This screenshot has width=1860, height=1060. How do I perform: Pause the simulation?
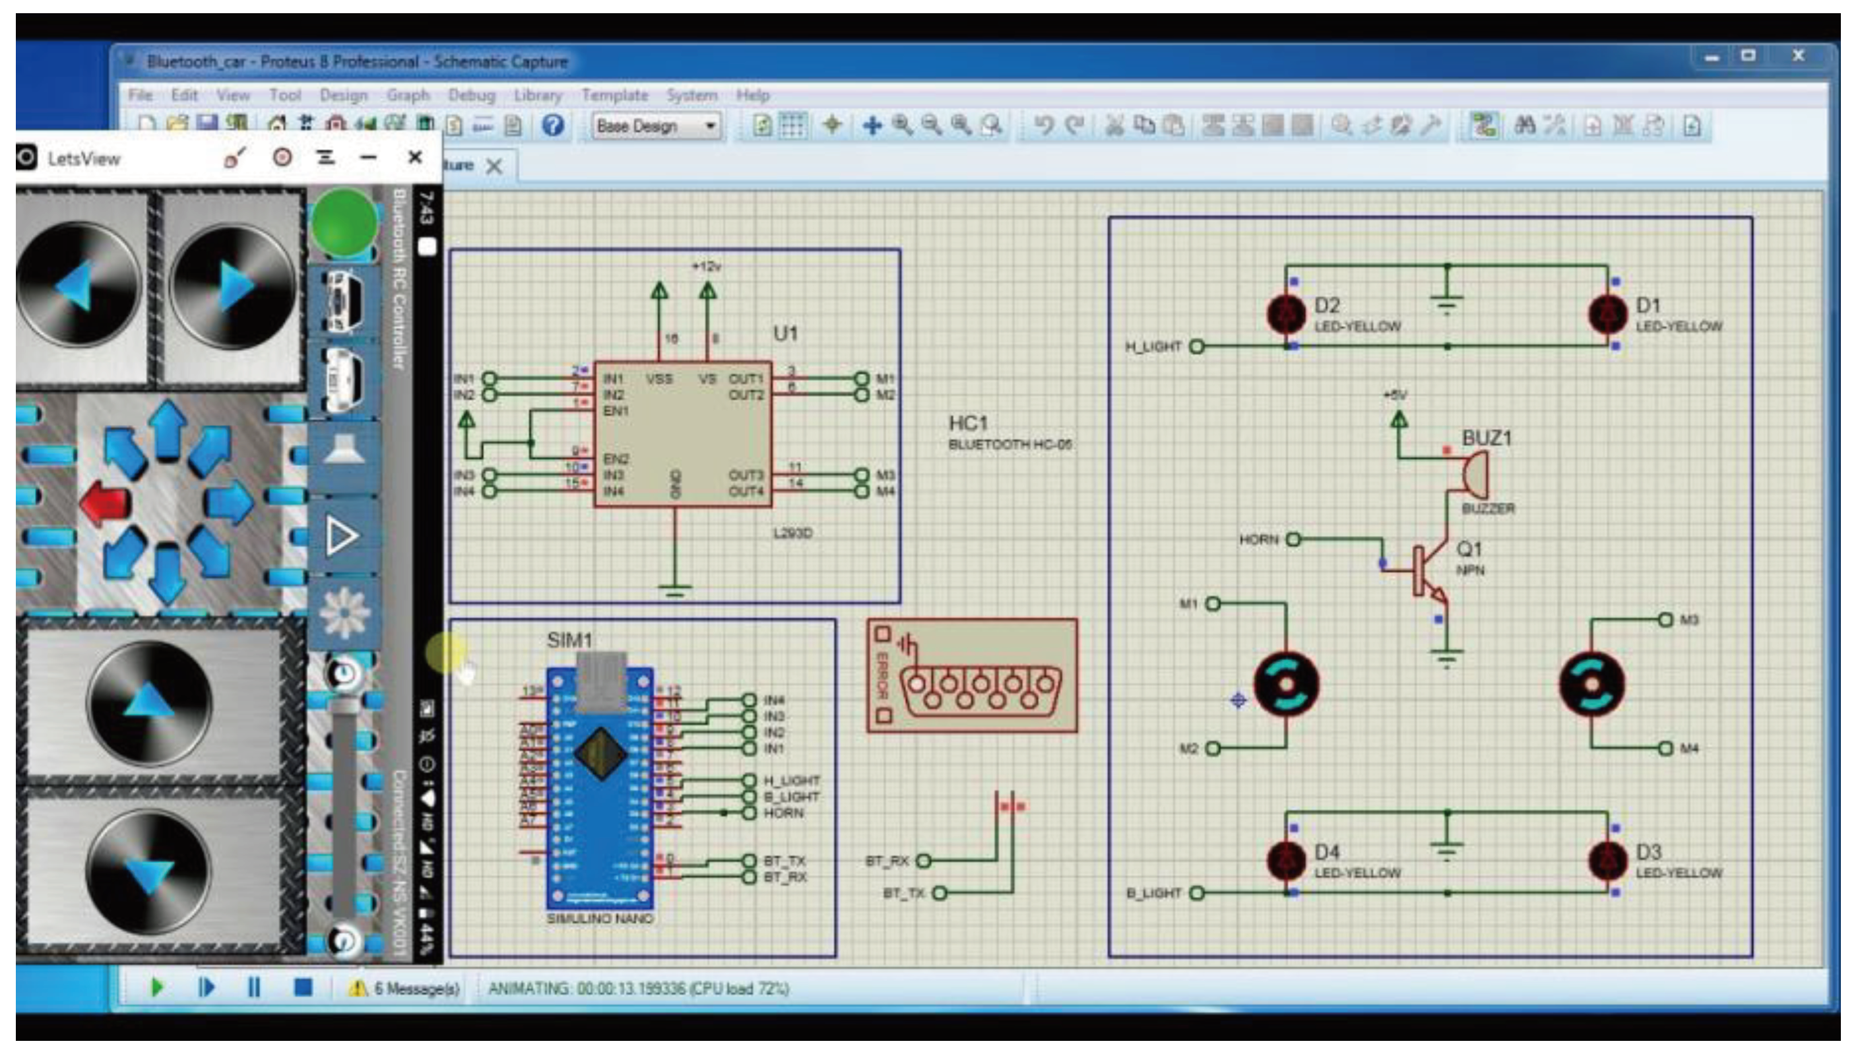point(254,987)
